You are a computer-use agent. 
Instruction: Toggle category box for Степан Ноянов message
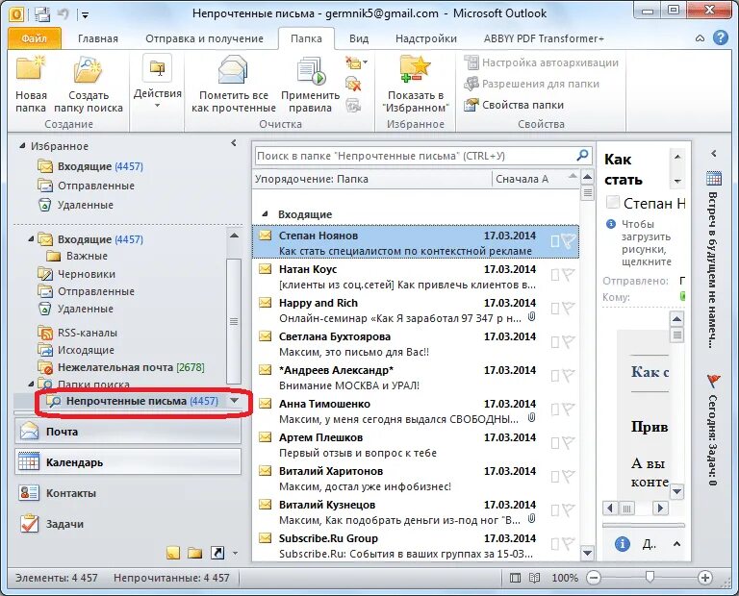(555, 241)
